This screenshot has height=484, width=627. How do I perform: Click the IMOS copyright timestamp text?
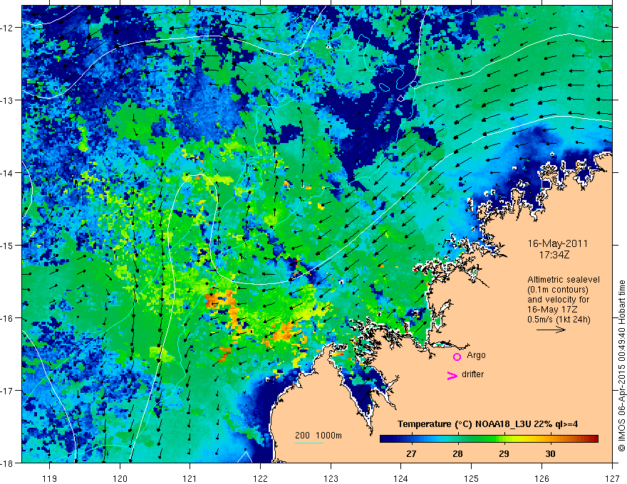(621, 366)
